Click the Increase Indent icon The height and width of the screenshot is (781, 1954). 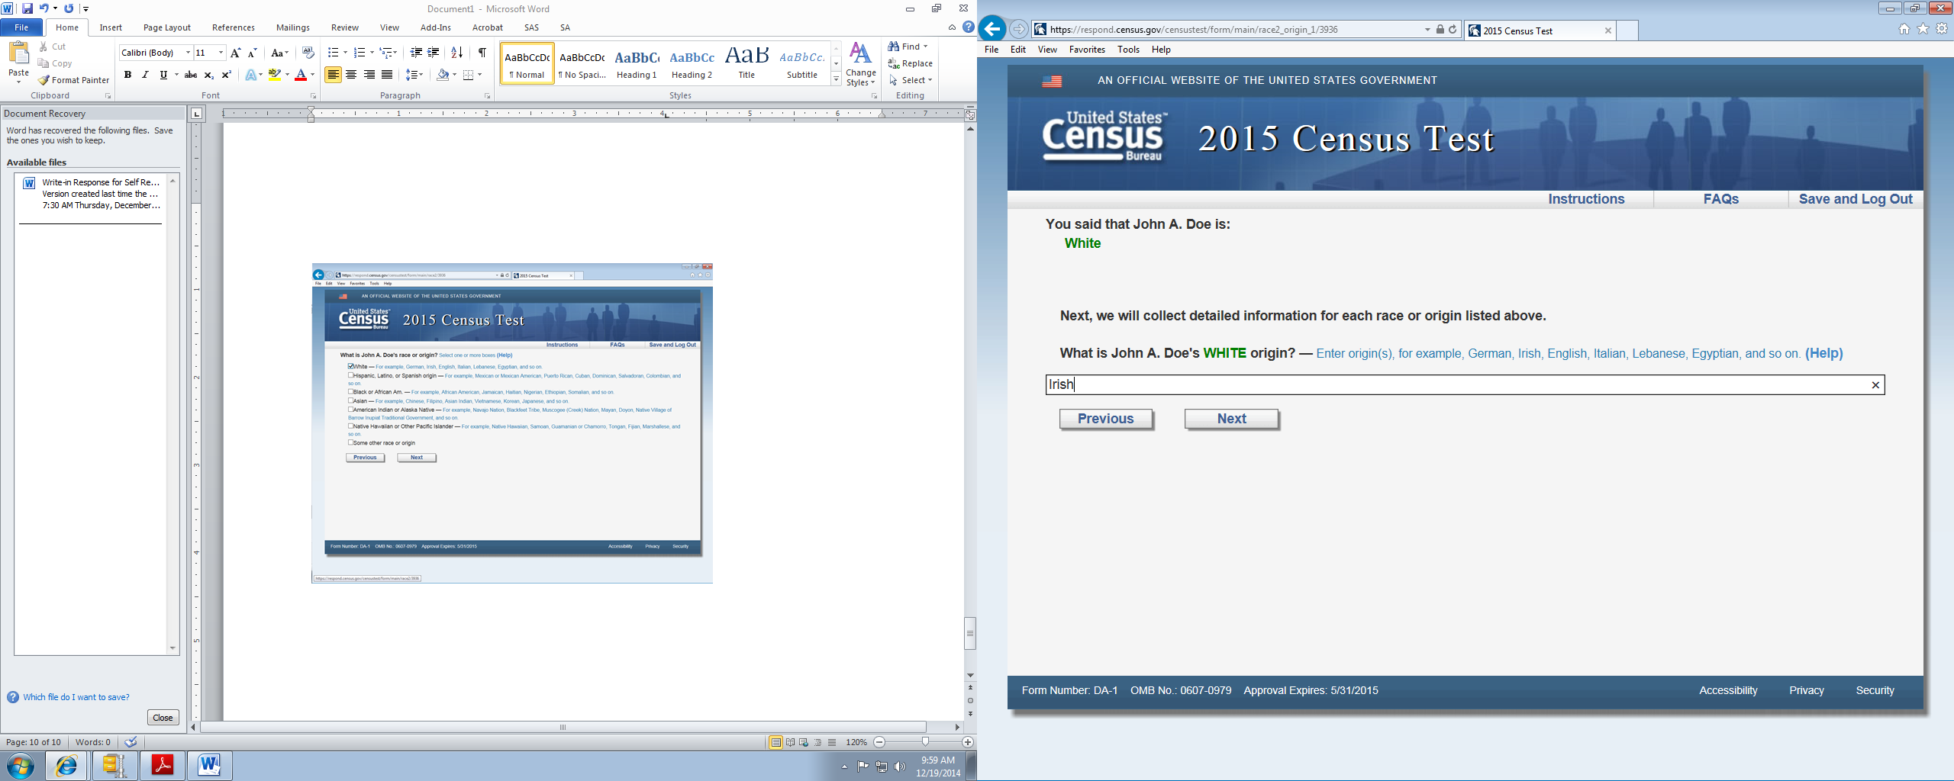pyautogui.click(x=434, y=53)
